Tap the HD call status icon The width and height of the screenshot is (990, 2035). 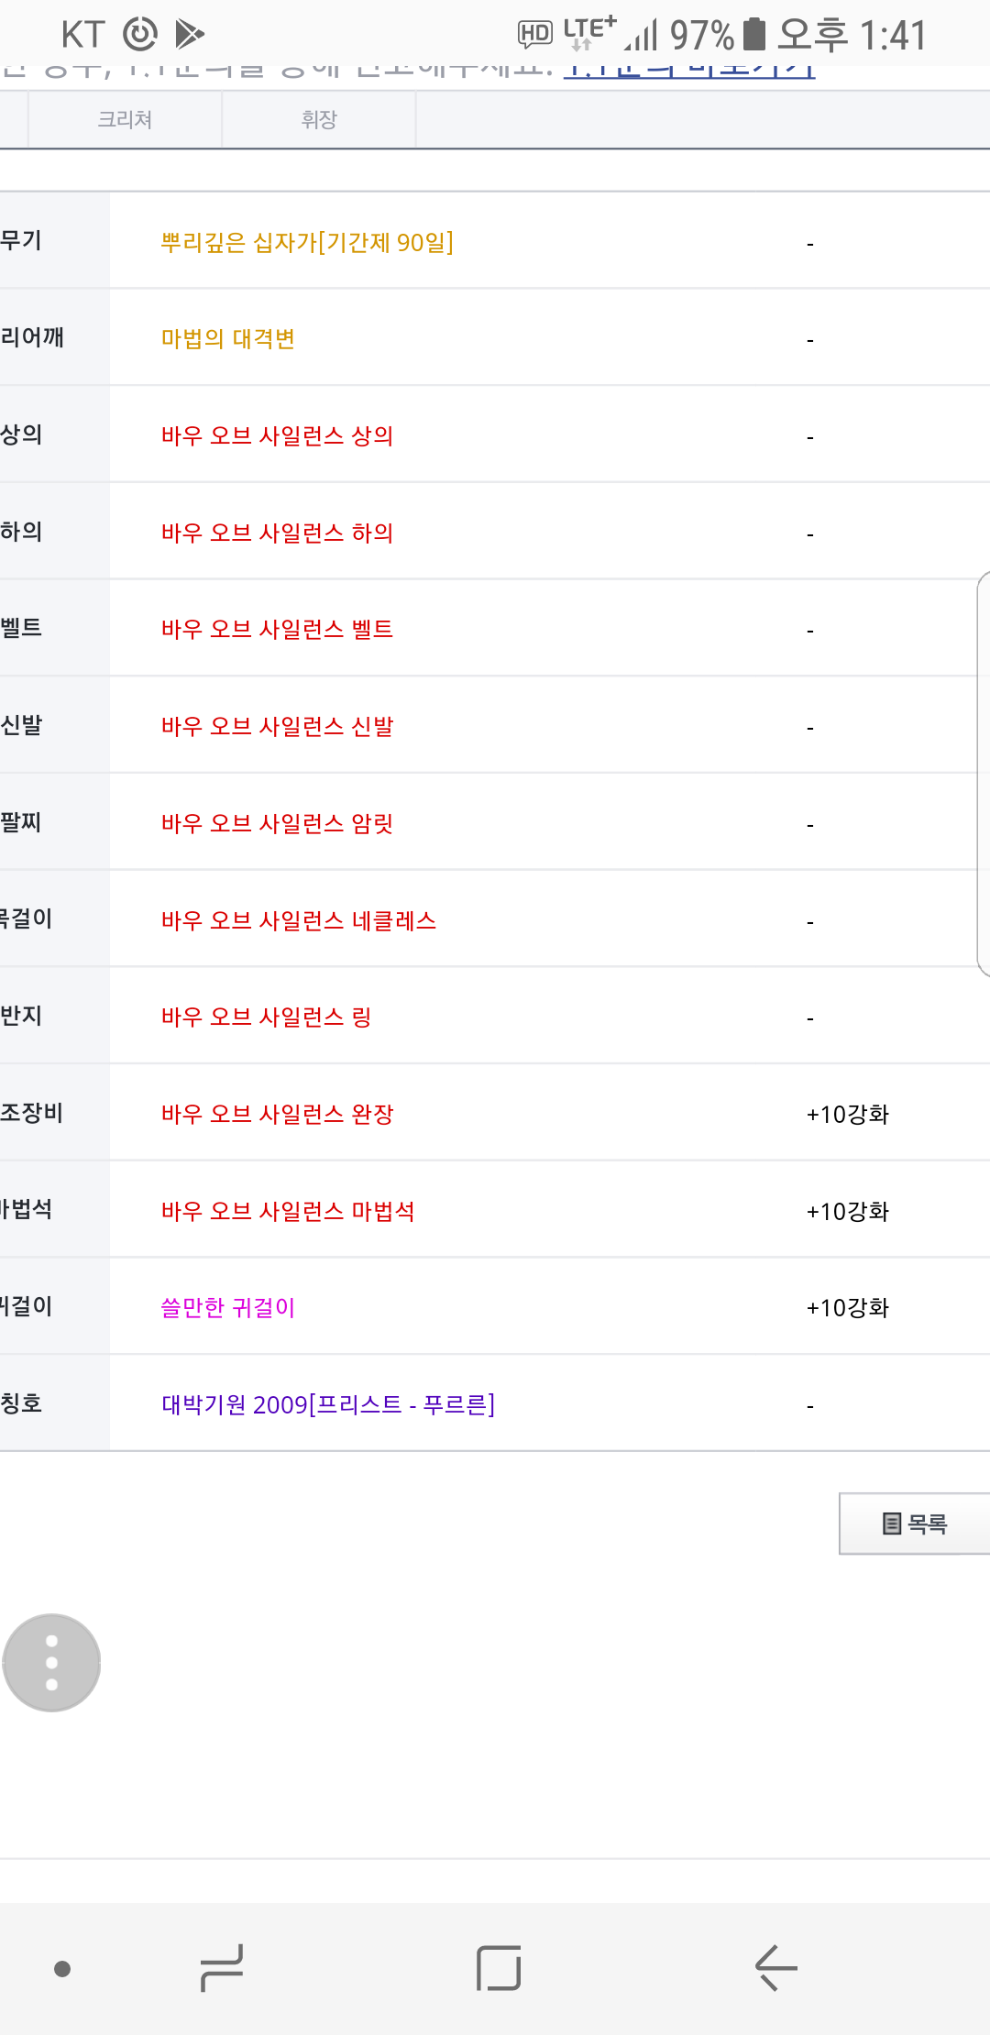(535, 35)
